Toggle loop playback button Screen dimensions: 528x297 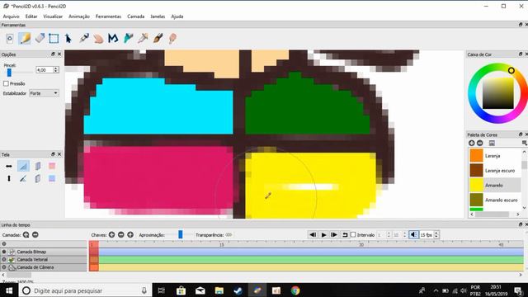point(345,234)
